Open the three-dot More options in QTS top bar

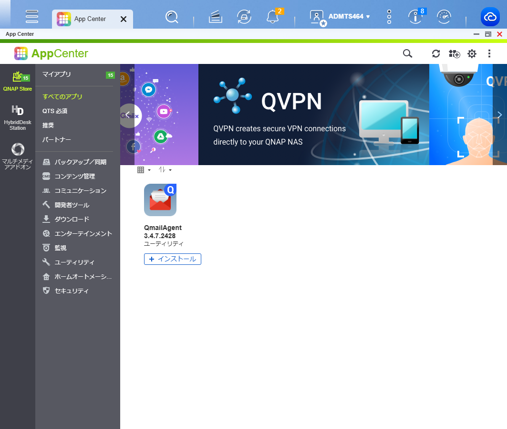click(389, 17)
